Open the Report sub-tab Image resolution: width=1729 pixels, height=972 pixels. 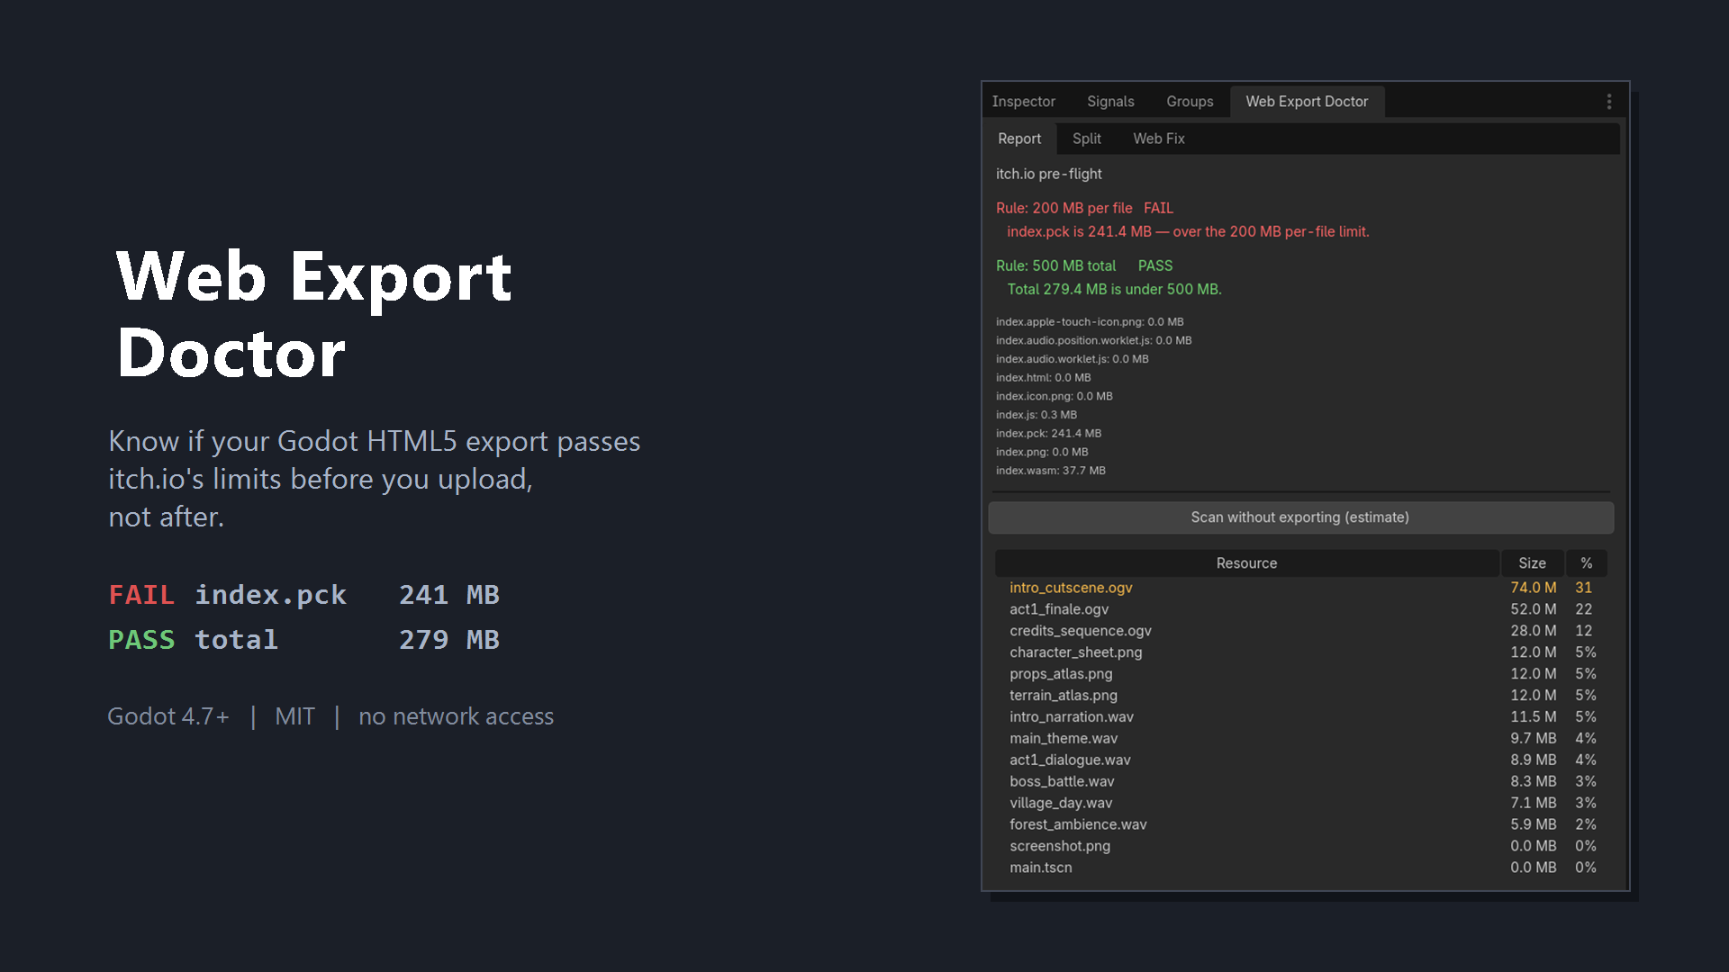1019,139
